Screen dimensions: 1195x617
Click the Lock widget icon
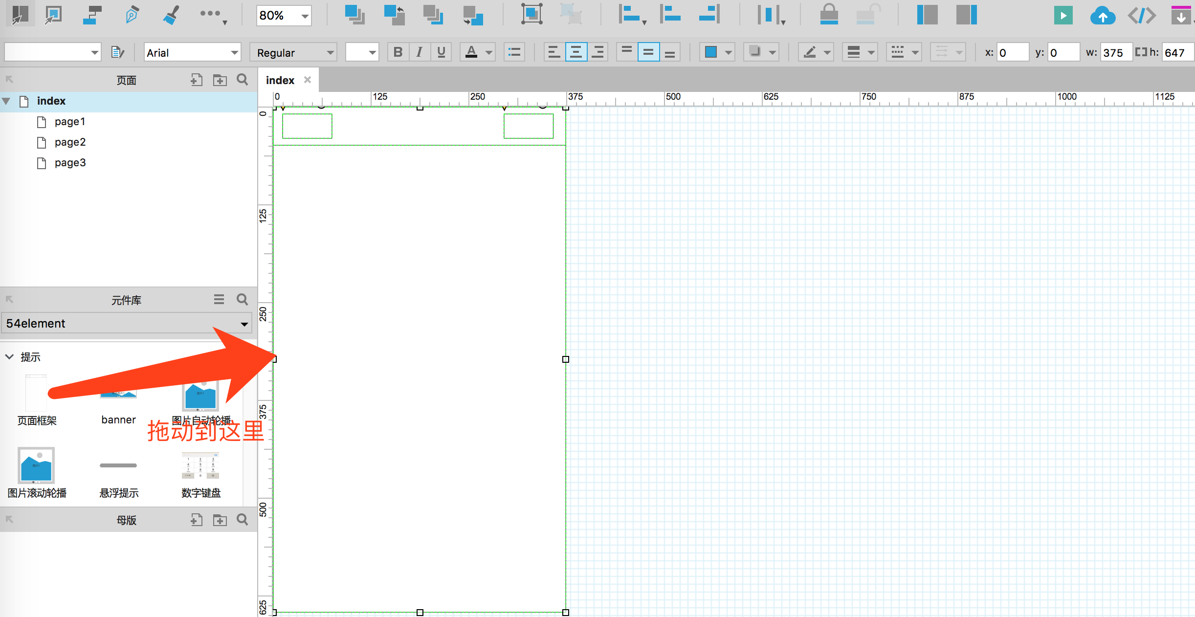point(829,15)
